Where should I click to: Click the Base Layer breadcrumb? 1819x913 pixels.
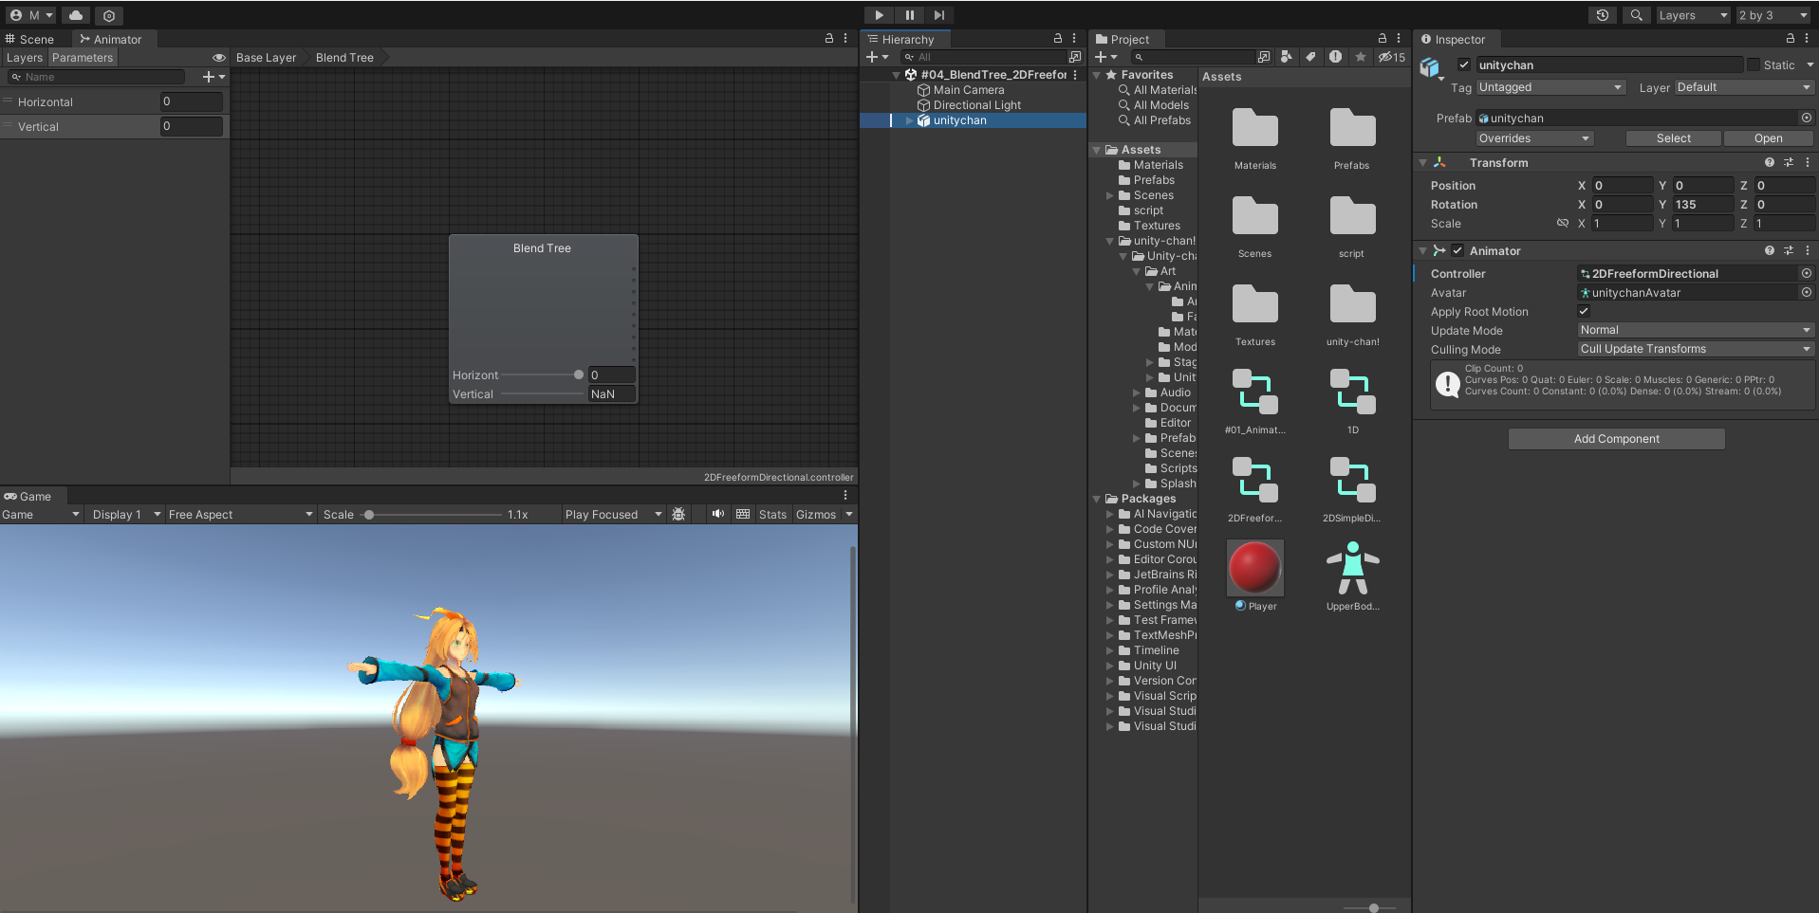(266, 58)
